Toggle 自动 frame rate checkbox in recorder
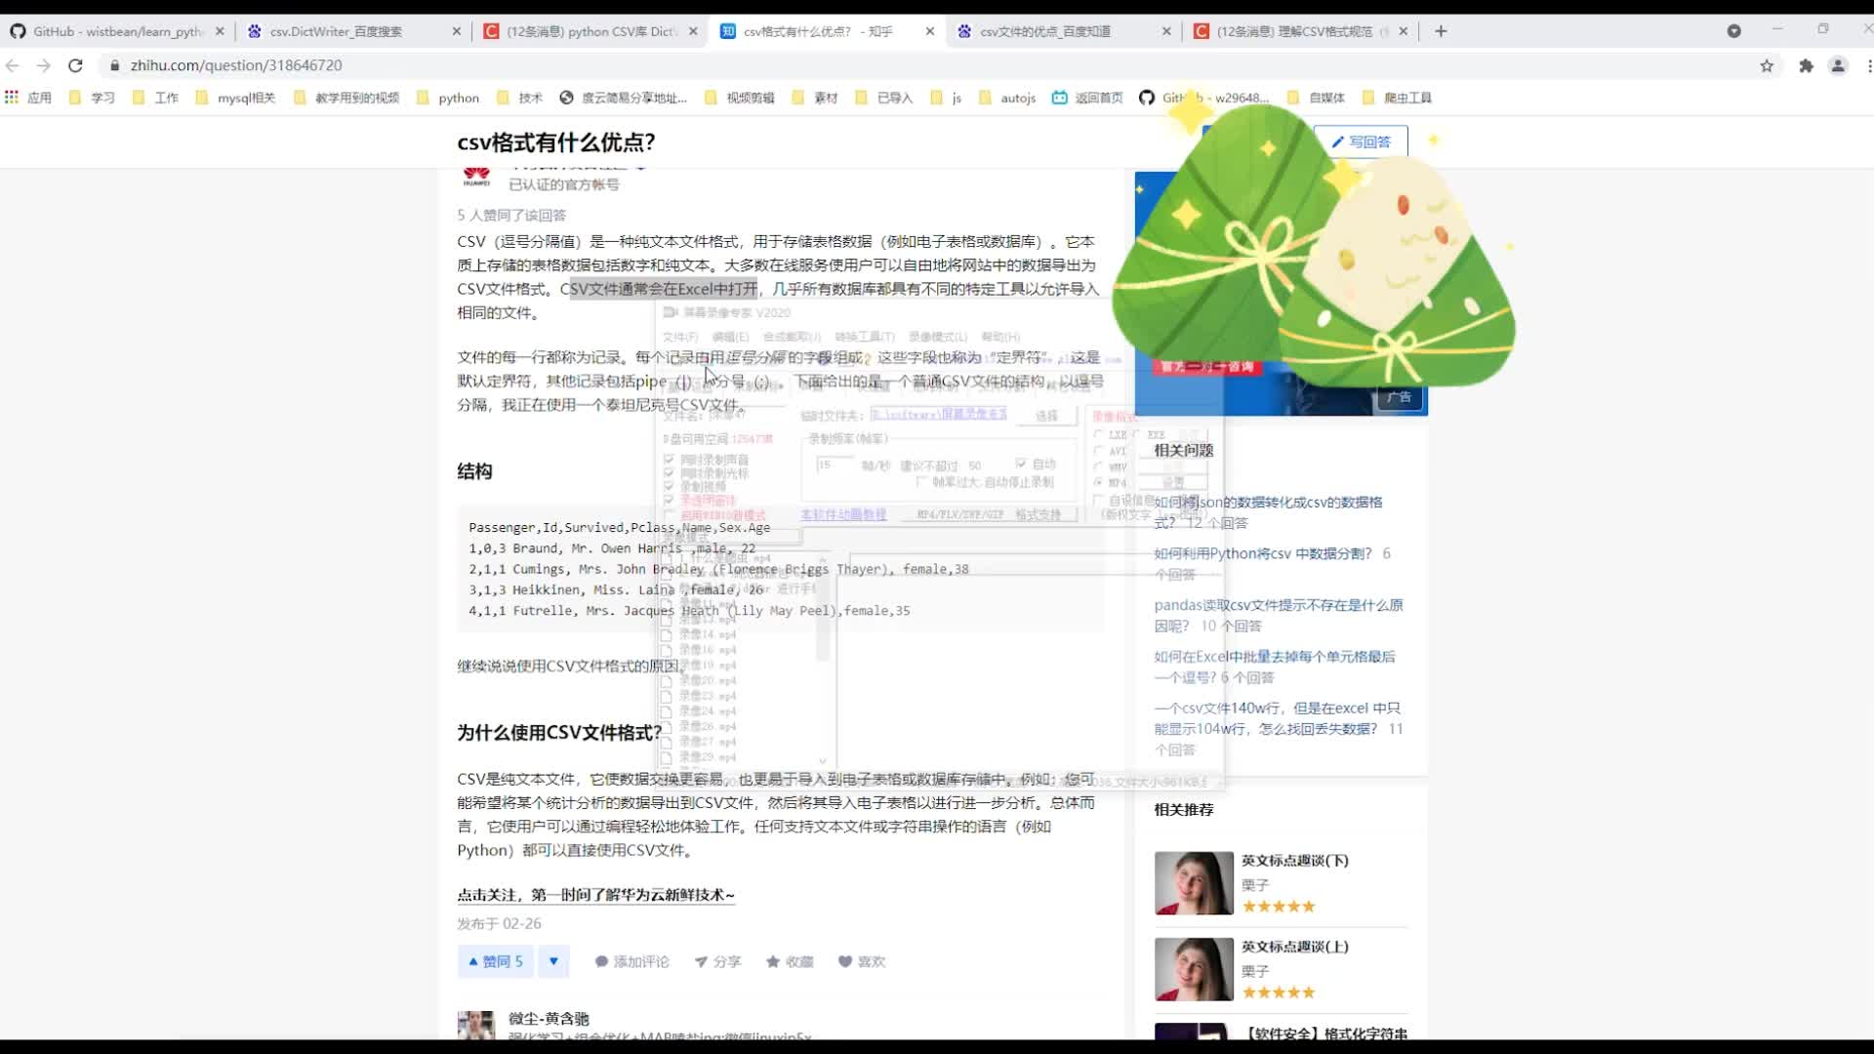This screenshot has width=1874, height=1054. 1021,464
